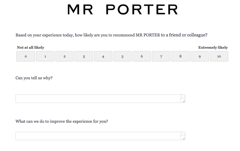This screenshot has width=240, height=151.
Task: Rate 10 for extremely likely to recommend
Action: (x=219, y=56)
